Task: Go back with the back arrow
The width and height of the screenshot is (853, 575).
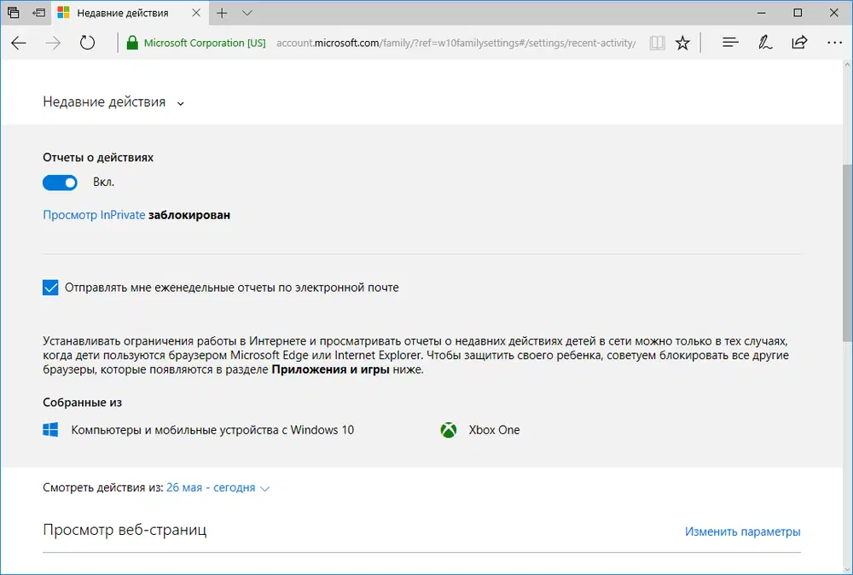Action: coord(19,43)
